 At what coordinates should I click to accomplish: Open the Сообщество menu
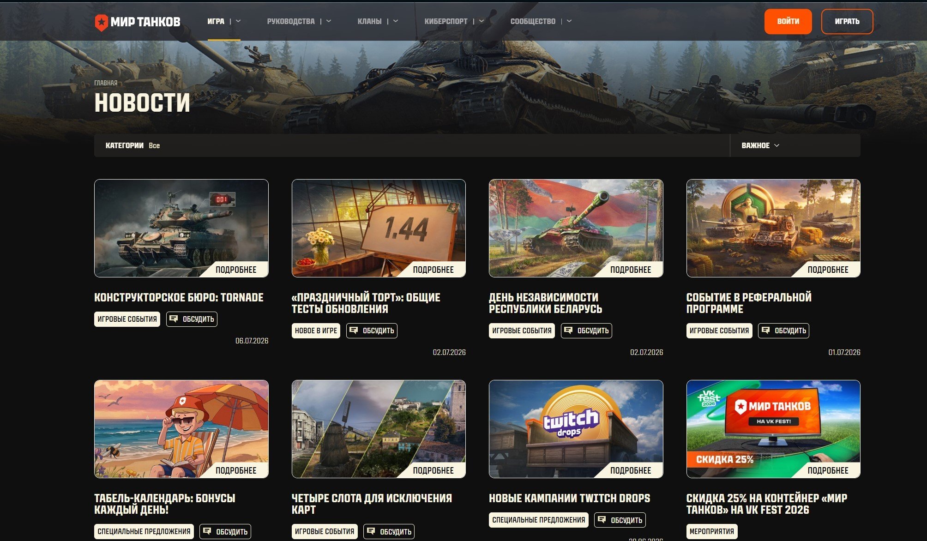[533, 21]
